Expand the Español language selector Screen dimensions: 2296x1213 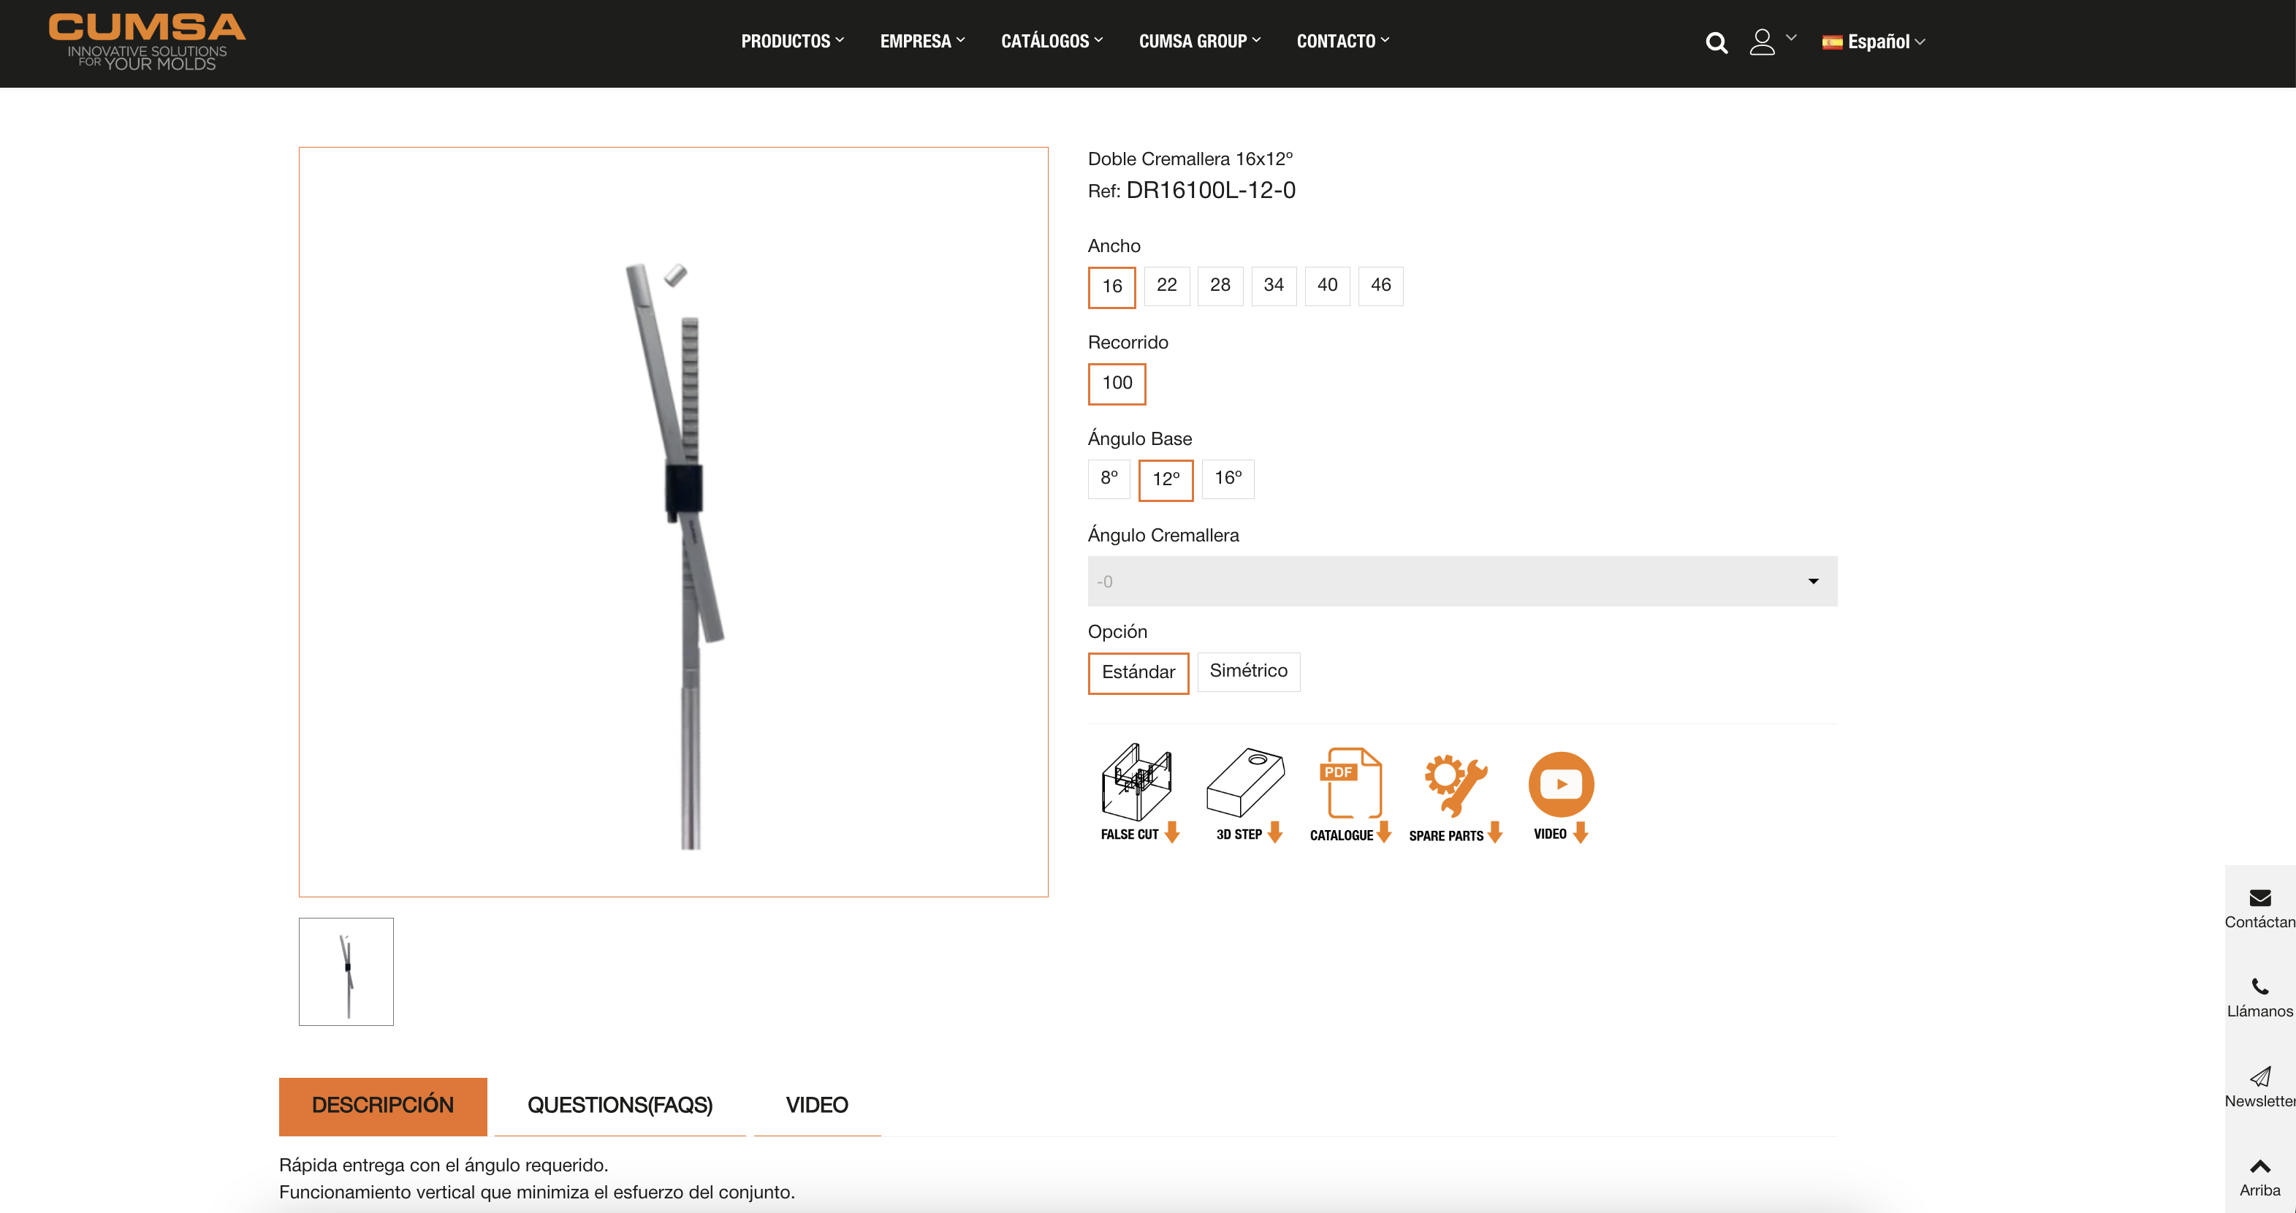(1874, 42)
